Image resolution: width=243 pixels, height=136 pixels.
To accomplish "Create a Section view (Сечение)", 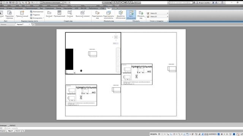I will (x=70, y=14).
